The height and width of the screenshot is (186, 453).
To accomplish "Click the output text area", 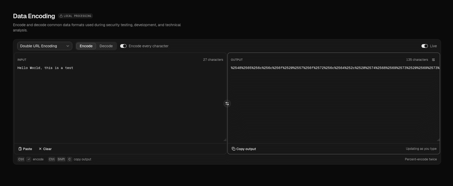I will click(334, 103).
